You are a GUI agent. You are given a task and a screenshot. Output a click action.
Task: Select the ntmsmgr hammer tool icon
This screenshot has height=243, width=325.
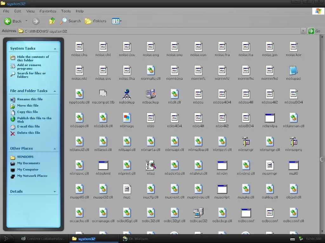(246, 141)
